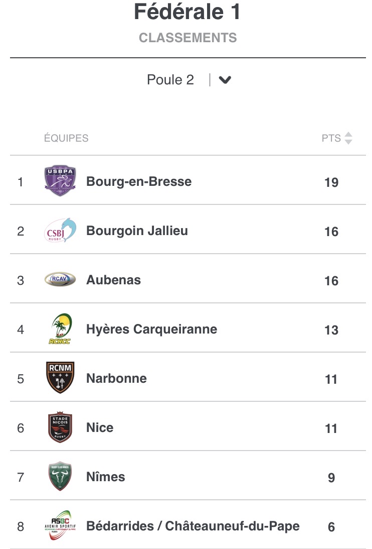The image size is (372, 549).
Task: Click the Aubenas team name
Action: pyautogui.click(x=113, y=280)
